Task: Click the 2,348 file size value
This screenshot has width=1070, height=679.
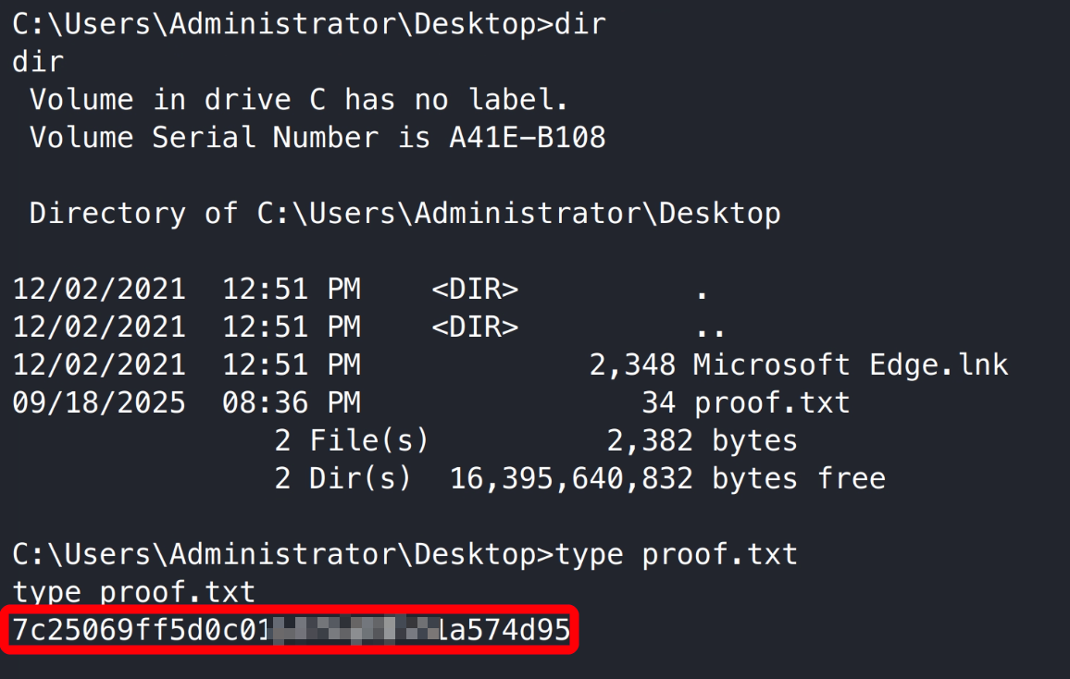Action: click(x=632, y=365)
